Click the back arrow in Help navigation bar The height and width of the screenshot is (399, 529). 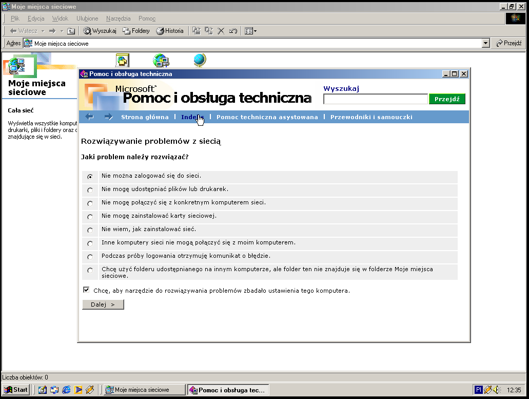(89, 117)
